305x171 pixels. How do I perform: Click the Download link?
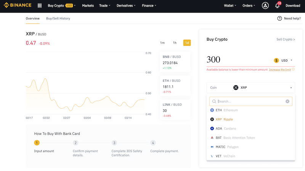coord(293,6)
